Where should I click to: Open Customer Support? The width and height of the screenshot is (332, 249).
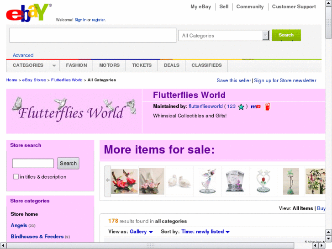[x=294, y=6]
